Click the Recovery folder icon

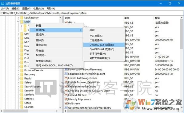(22, 74)
